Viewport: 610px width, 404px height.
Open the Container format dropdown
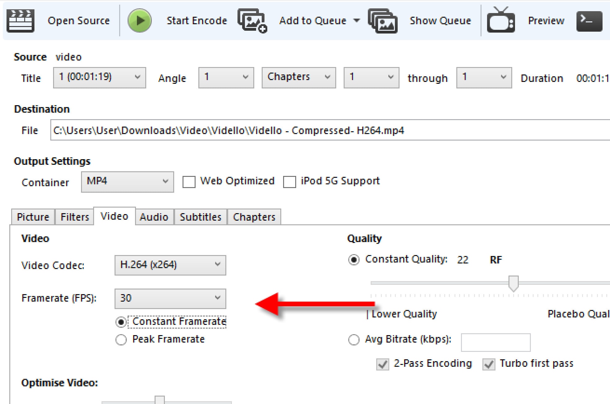click(127, 182)
